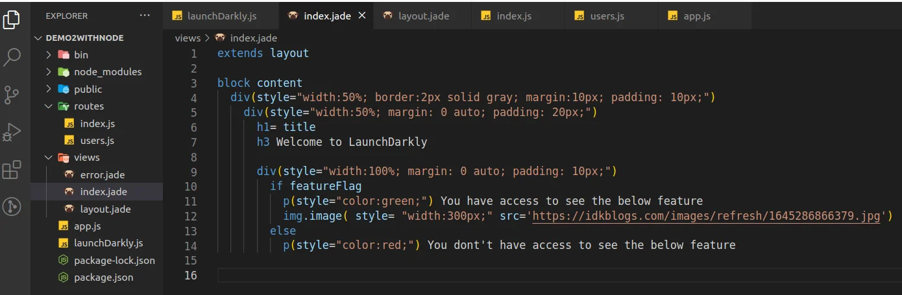This screenshot has width=902, height=295.
Task: Click the EXPLORER panel title
Action: pos(67,16)
